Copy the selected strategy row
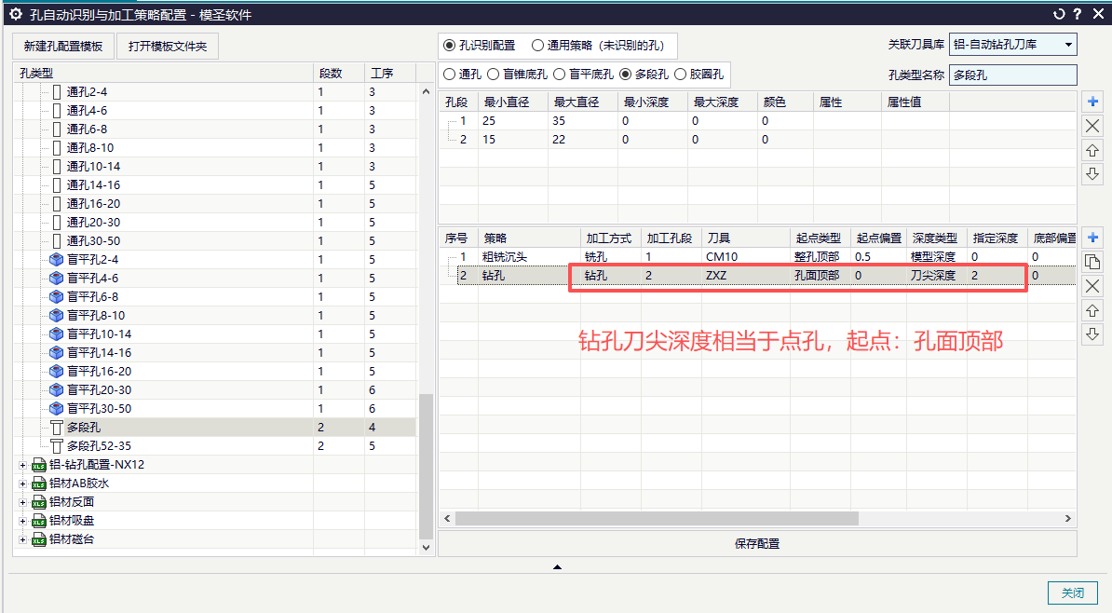This screenshot has height=613, width=1112. 1092,262
